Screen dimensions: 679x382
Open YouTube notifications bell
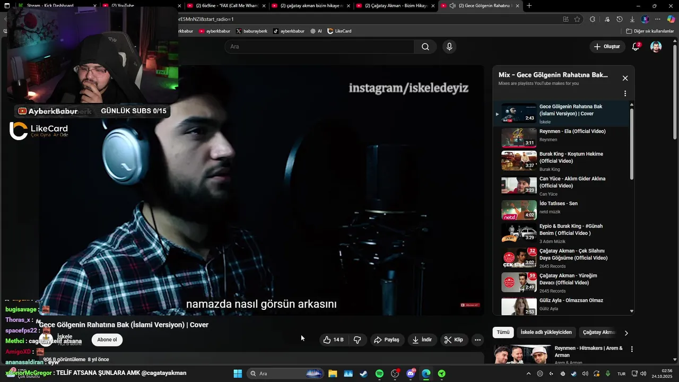coord(636,47)
